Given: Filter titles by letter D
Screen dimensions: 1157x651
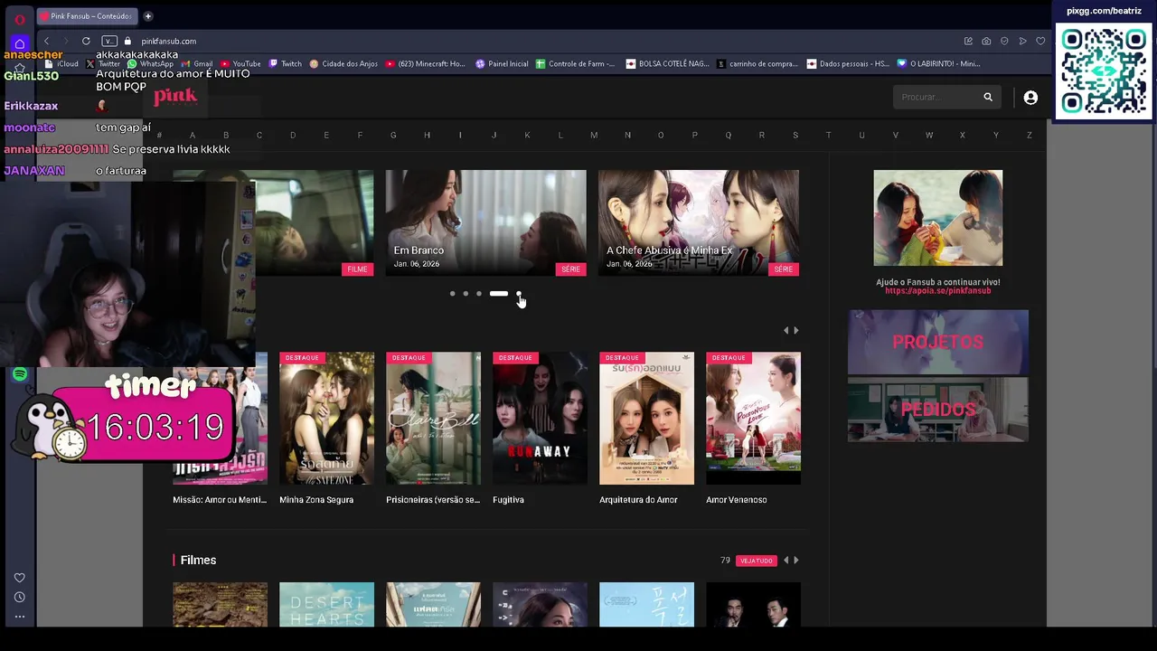Looking at the screenshot, I should [x=293, y=136].
